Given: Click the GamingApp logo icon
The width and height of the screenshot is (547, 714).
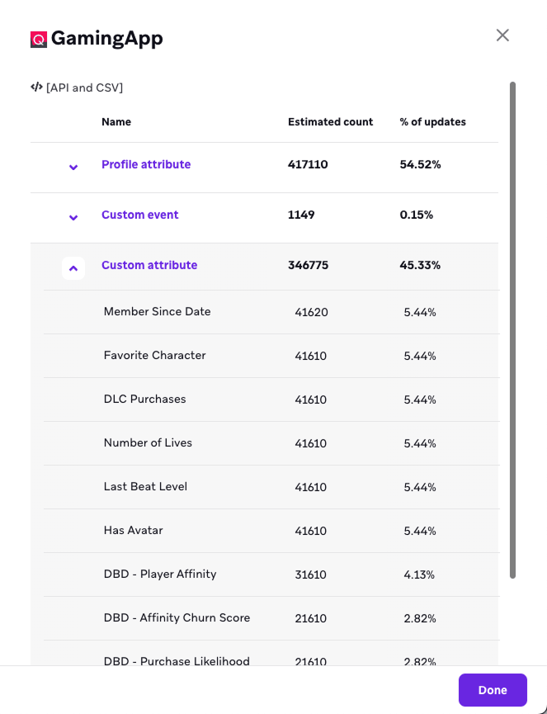Looking at the screenshot, I should coord(39,40).
